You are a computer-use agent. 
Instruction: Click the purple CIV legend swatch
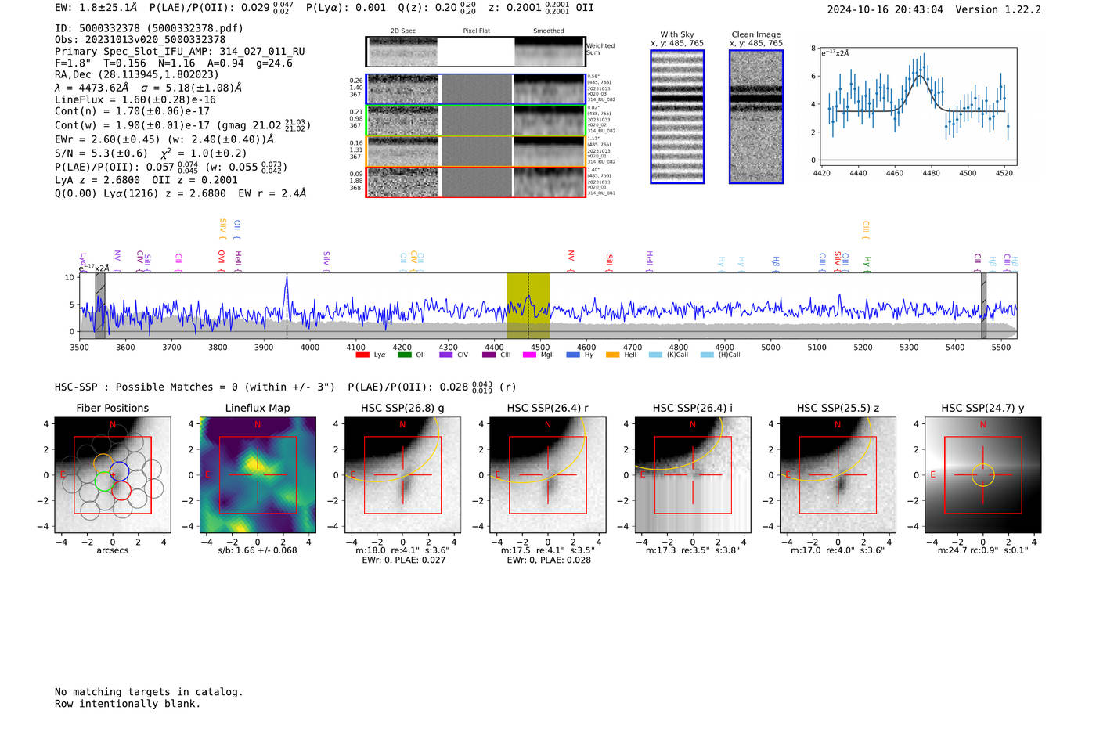(446, 355)
